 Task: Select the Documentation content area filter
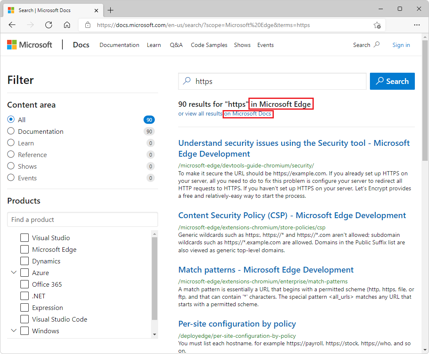(x=10, y=131)
